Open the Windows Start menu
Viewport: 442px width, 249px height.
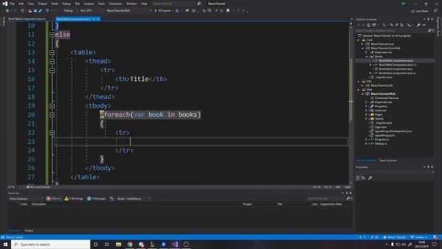[6, 244]
